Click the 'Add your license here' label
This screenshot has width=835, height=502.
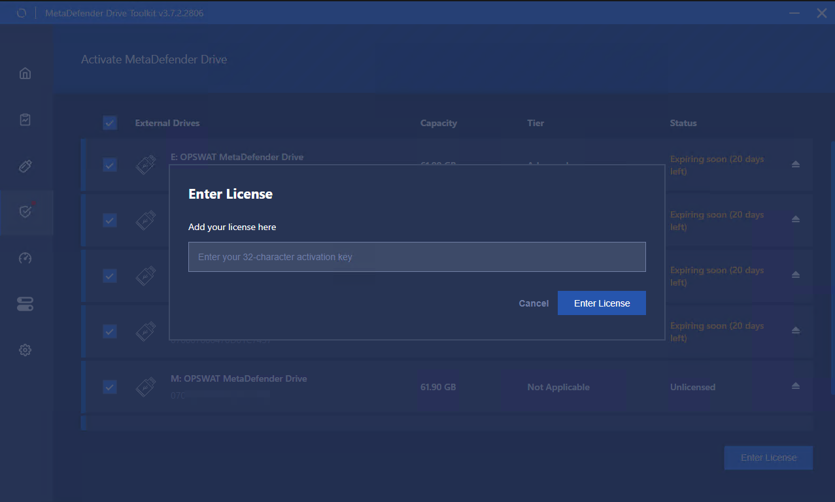pos(232,227)
